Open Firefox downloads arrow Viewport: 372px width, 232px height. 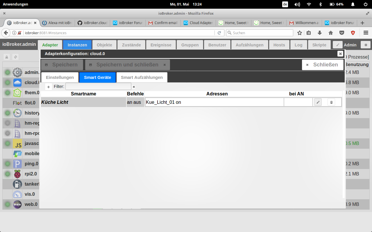(x=320, y=33)
